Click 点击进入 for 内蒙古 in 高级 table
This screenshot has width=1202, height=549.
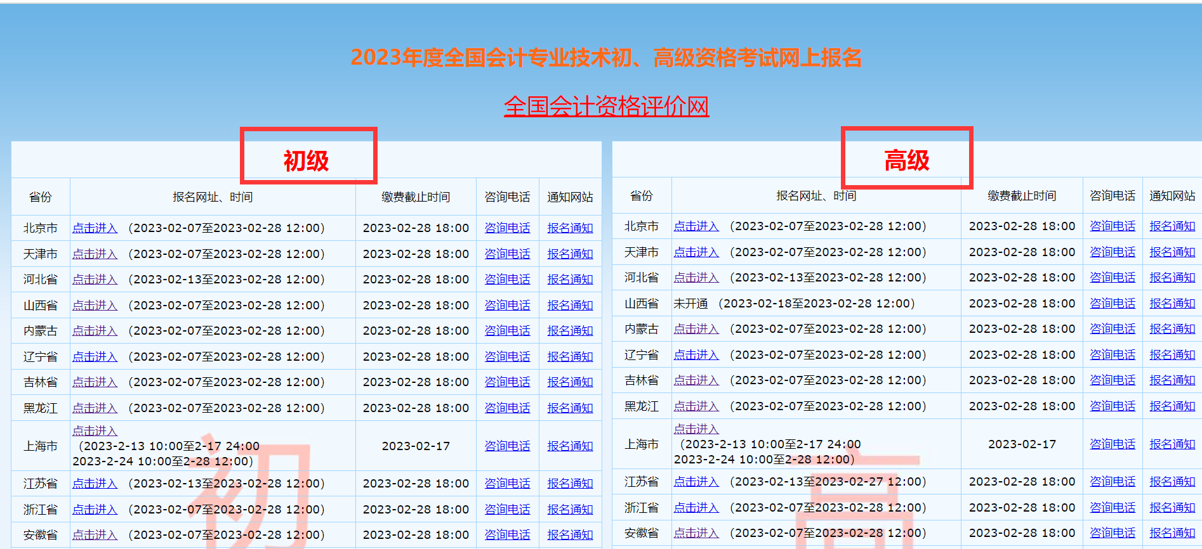click(696, 329)
